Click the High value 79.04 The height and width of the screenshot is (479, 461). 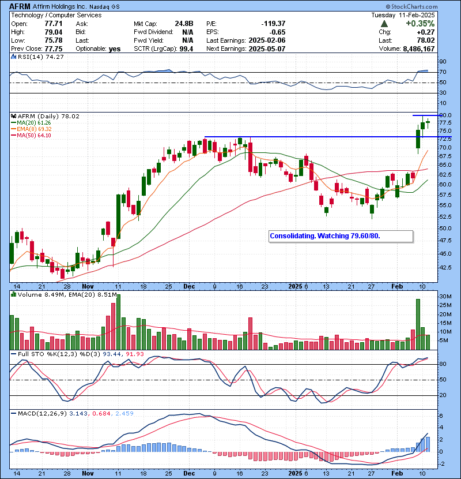pos(54,32)
